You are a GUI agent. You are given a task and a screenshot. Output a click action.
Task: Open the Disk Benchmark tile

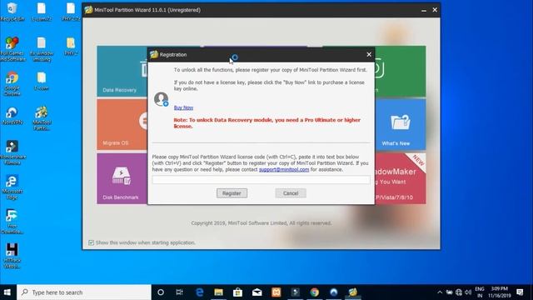pos(122,178)
